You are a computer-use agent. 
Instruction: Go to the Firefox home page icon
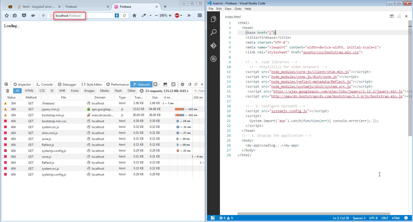134,15
